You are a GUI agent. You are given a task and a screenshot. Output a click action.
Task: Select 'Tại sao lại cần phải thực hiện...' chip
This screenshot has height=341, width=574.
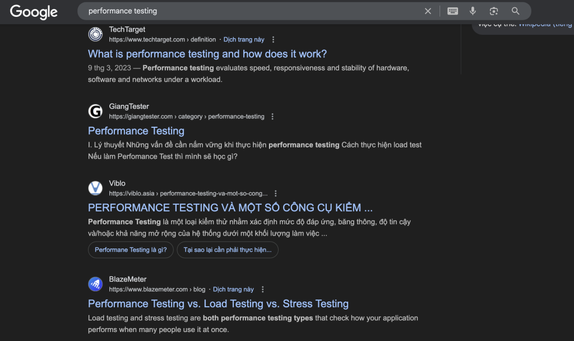pos(227,250)
